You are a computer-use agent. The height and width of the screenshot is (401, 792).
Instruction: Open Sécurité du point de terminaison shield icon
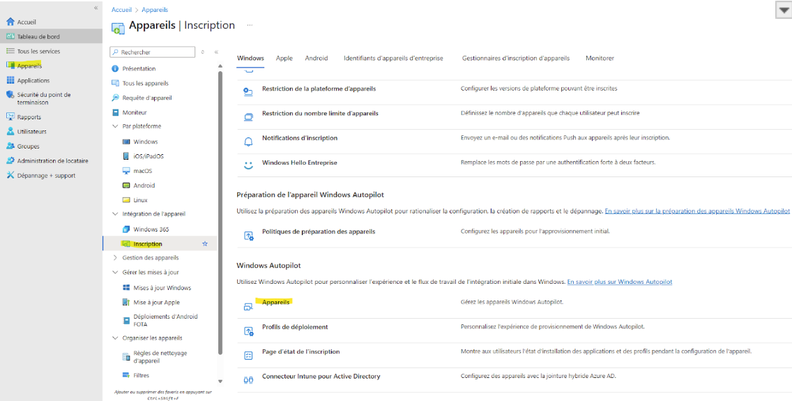pyautogui.click(x=10, y=95)
